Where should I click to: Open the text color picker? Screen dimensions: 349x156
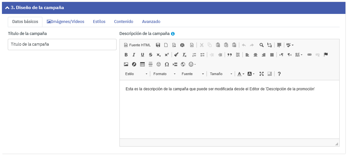tap(240, 74)
